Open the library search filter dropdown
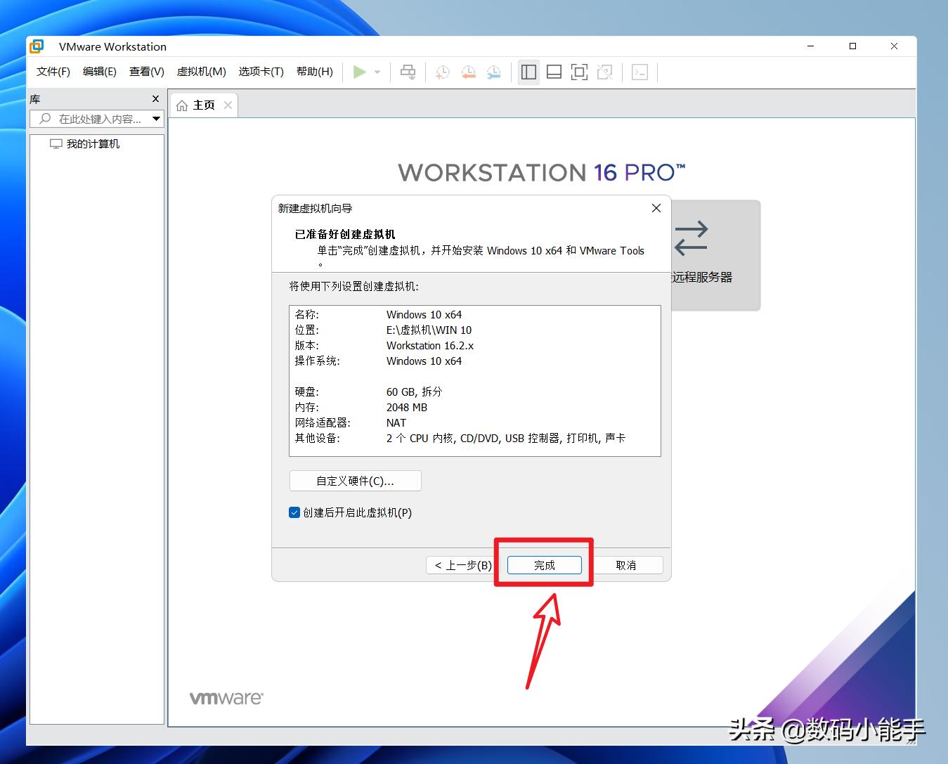 tap(156, 119)
